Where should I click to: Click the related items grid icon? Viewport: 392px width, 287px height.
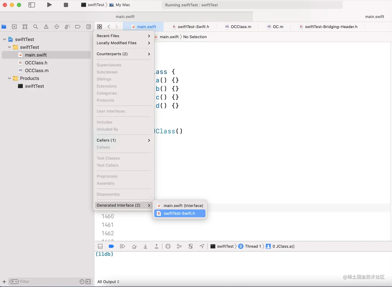click(100, 26)
